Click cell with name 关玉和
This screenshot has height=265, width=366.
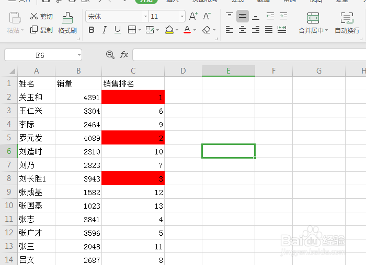tap(36, 97)
